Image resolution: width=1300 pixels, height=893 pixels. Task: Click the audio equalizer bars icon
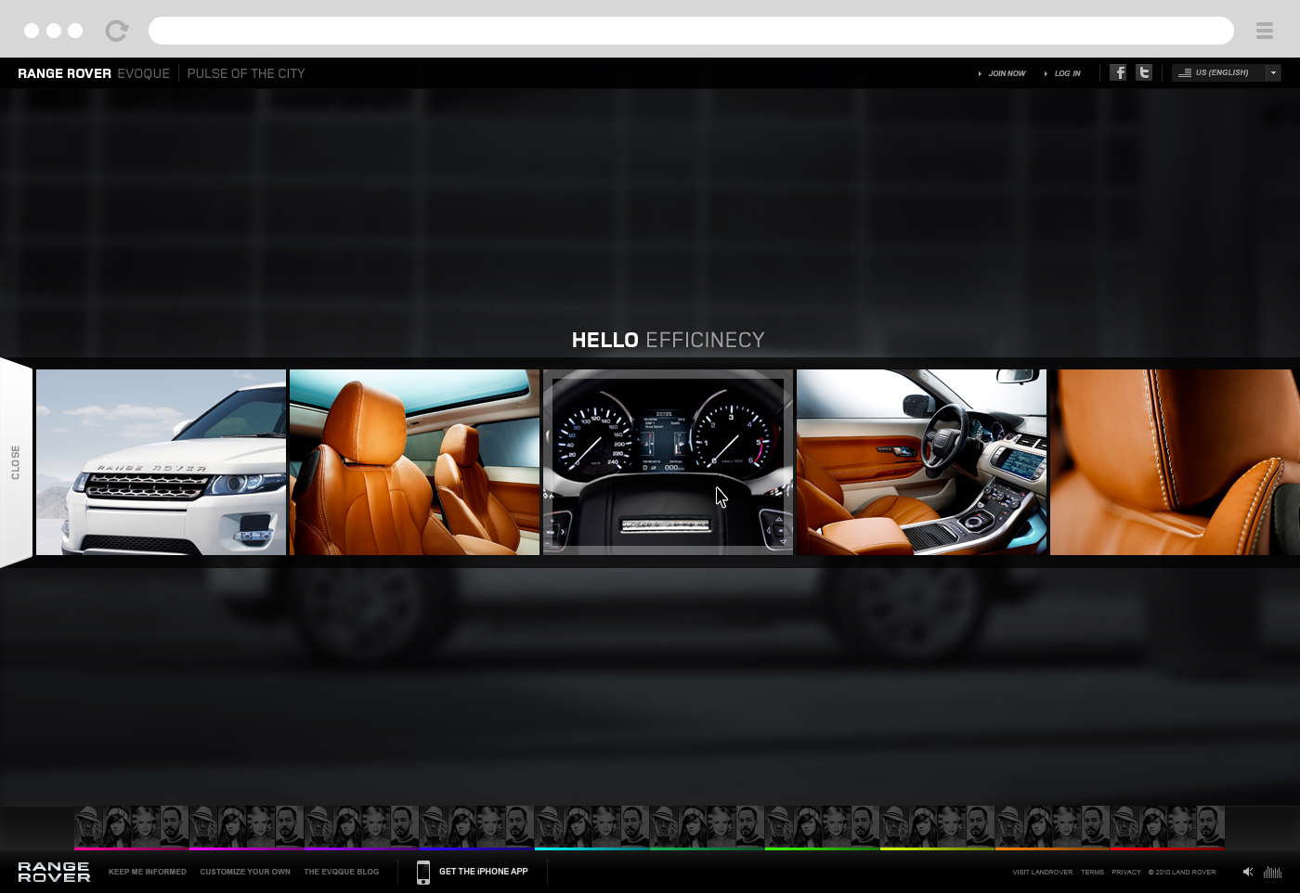[x=1272, y=872]
